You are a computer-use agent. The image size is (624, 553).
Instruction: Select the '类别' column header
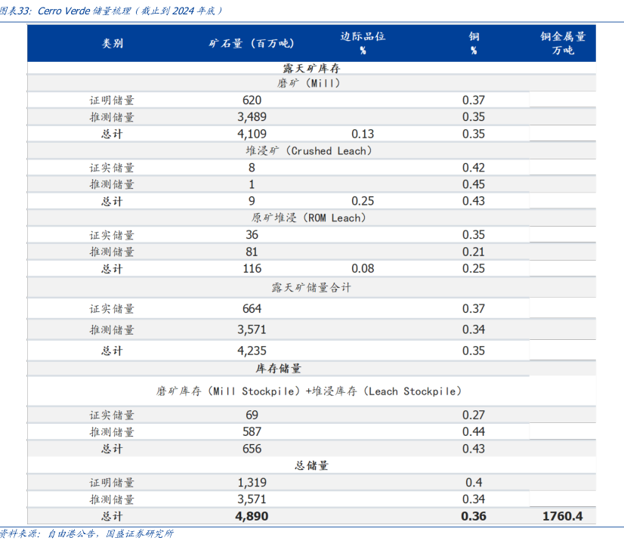pos(113,43)
